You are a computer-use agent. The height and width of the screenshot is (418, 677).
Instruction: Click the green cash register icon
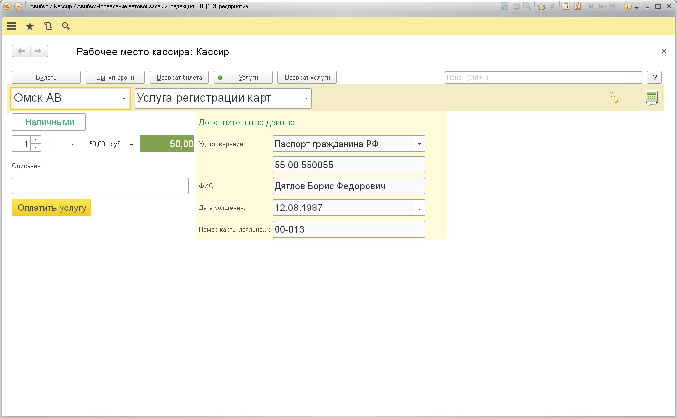[651, 98]
